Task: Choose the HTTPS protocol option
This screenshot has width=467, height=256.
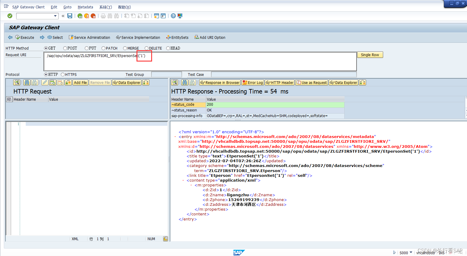Action: [x=63, y=74]
